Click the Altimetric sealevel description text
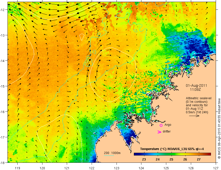The height and width of the screenshot is (170, 221). (x=198, y=105)
